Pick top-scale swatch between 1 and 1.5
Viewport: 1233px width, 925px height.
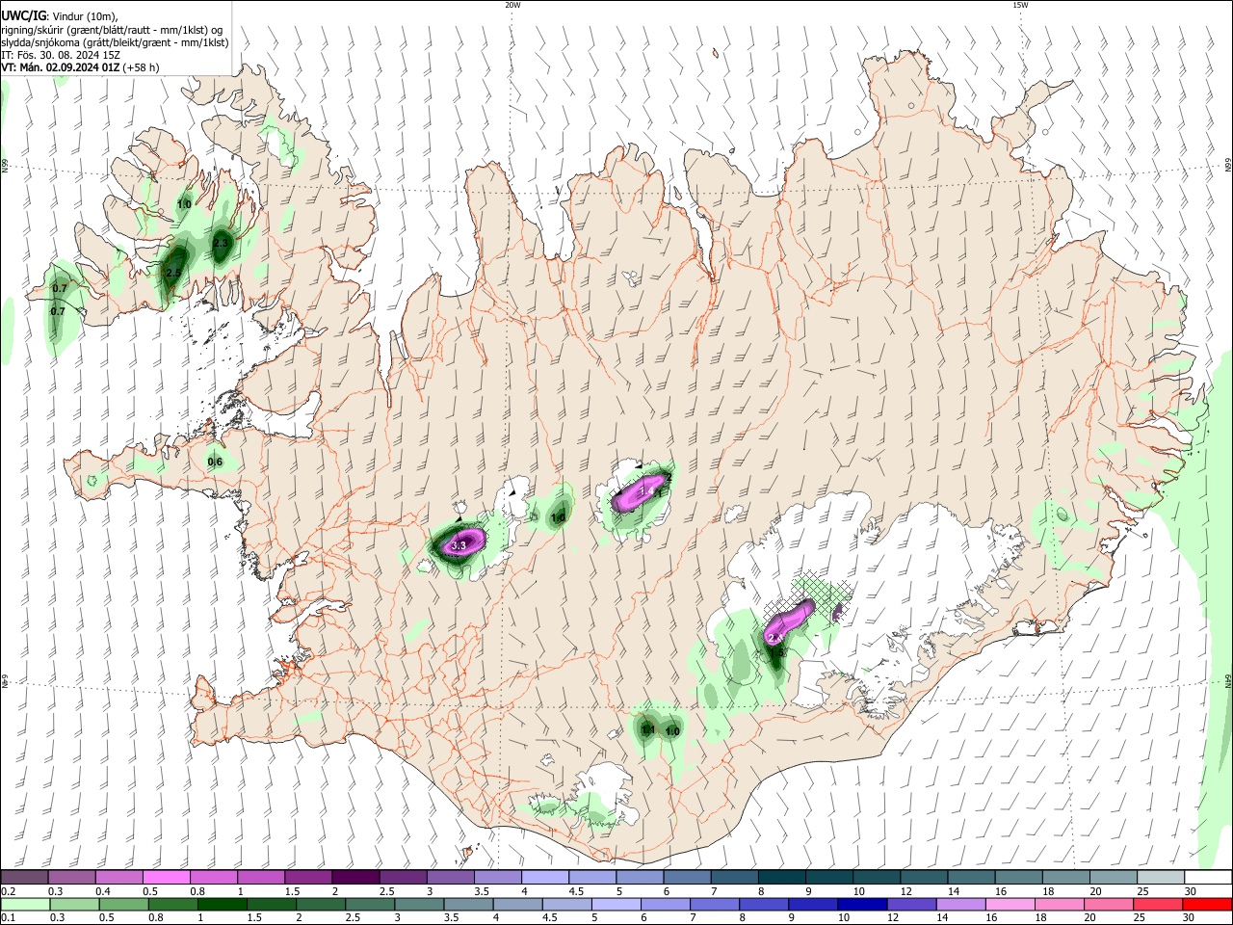tap(261, 878)
